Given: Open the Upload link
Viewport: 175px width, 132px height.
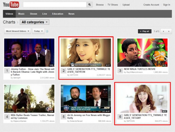Looking at the screenshot, I should tap(126, 5).
